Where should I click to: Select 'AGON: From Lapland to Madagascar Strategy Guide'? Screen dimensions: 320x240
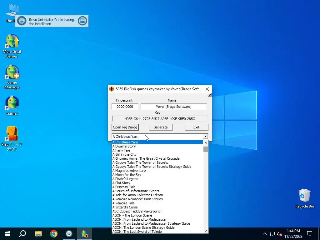tap(157, 223)
